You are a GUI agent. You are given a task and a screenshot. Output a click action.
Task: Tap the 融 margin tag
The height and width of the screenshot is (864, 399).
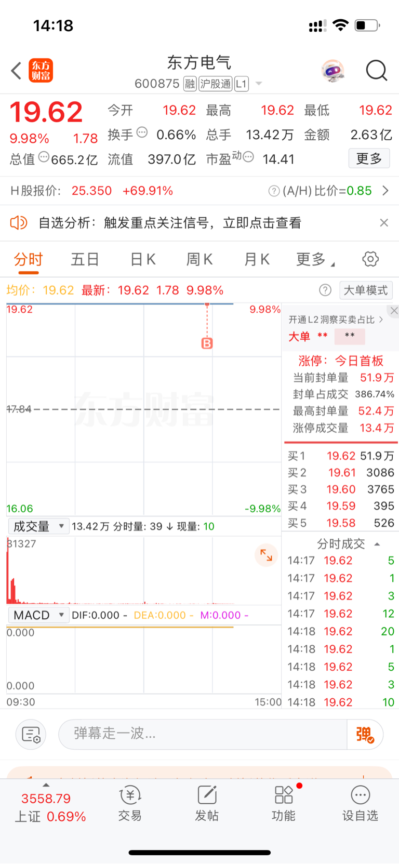pos(190,84)
